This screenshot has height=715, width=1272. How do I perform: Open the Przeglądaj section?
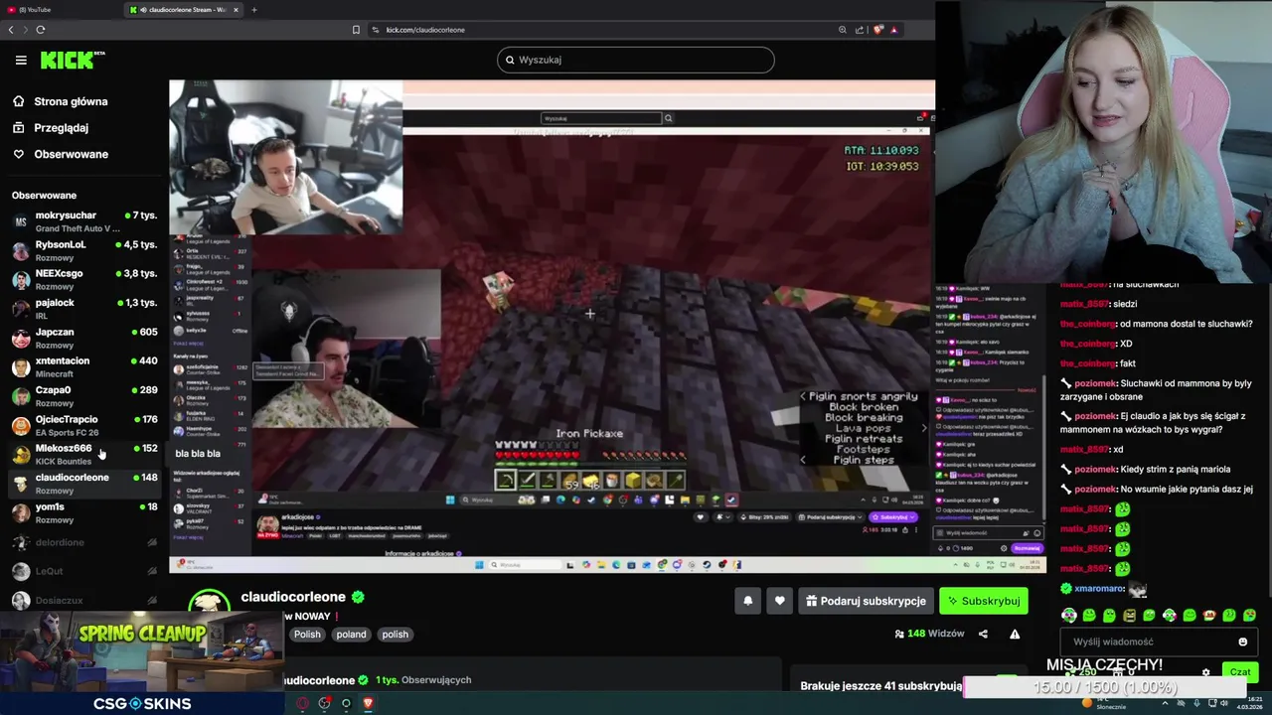click(51, 127)
